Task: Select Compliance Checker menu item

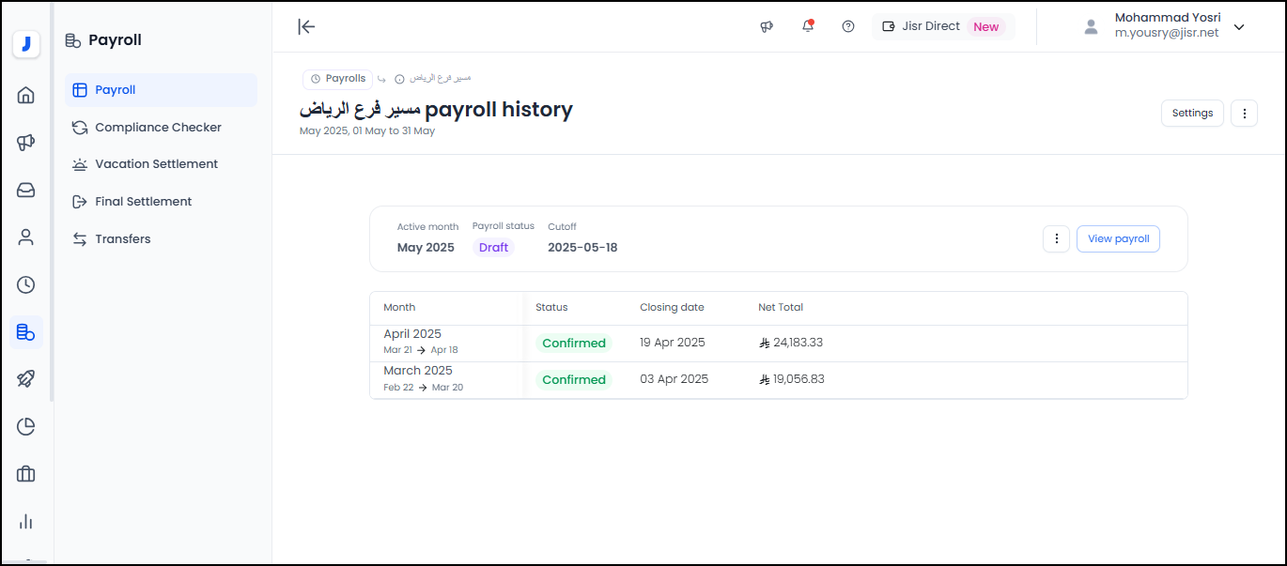Action: click(x=158, y=128)
